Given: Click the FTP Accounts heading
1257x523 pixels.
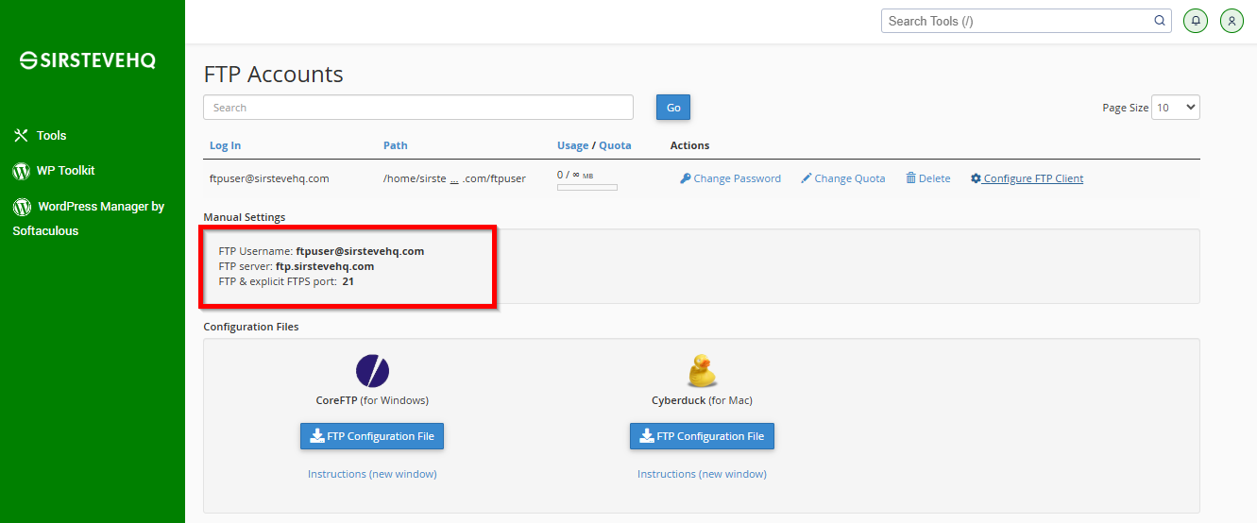Looking at the screenshot, I should pyautogui.click(x=274, y=75).
